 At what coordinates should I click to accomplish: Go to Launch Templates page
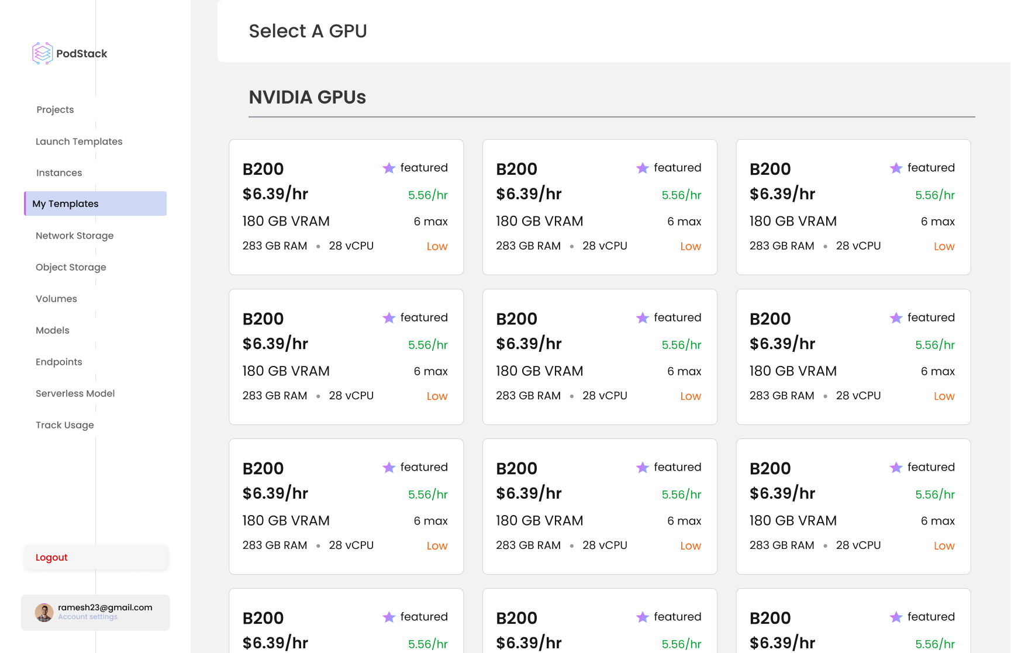pyautogui.click(x=79, y=141)
